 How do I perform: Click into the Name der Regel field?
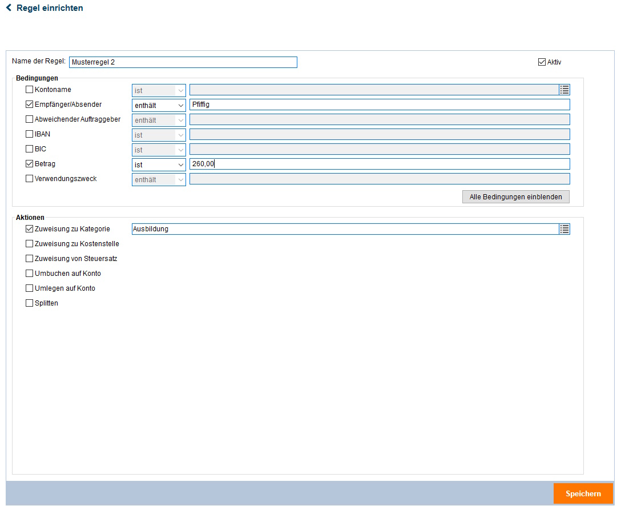click(183, 62)
